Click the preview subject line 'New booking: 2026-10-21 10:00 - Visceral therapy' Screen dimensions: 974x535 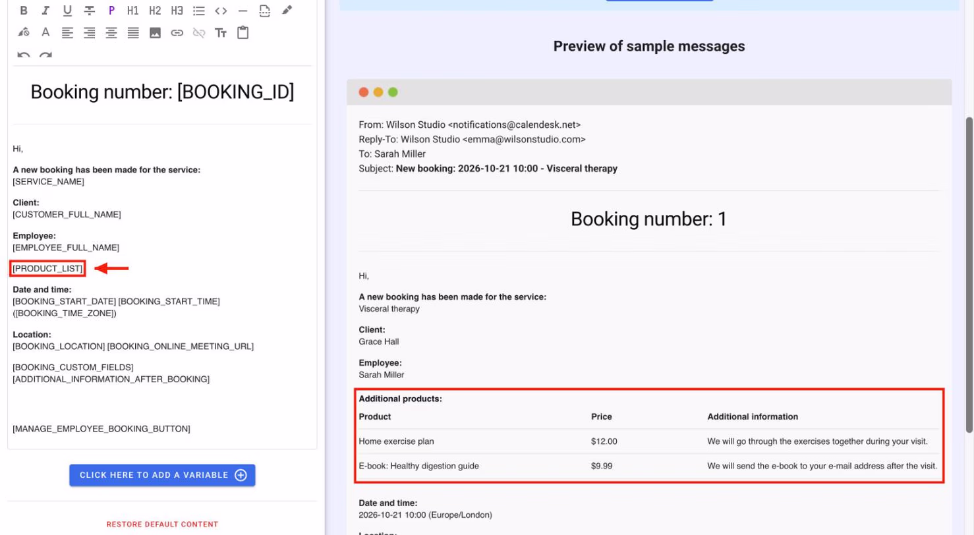click(x=507, y=169)
